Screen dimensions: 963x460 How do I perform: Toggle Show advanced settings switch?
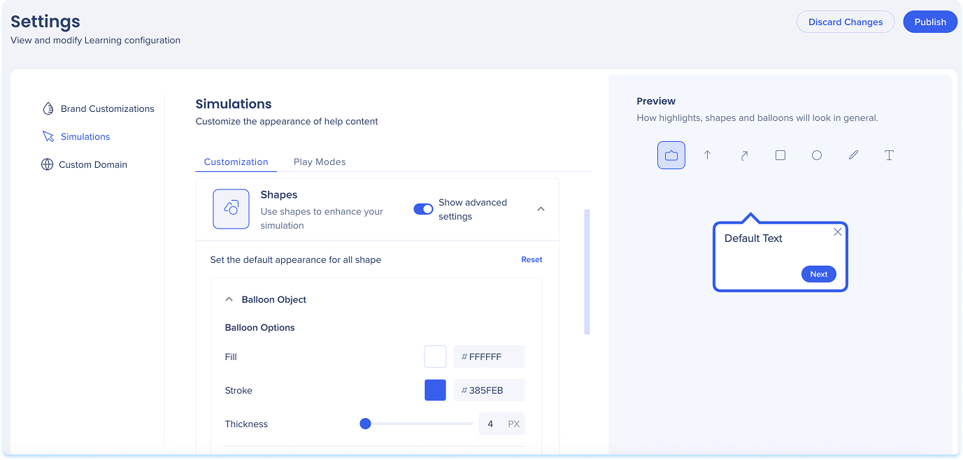pos(423,209)
